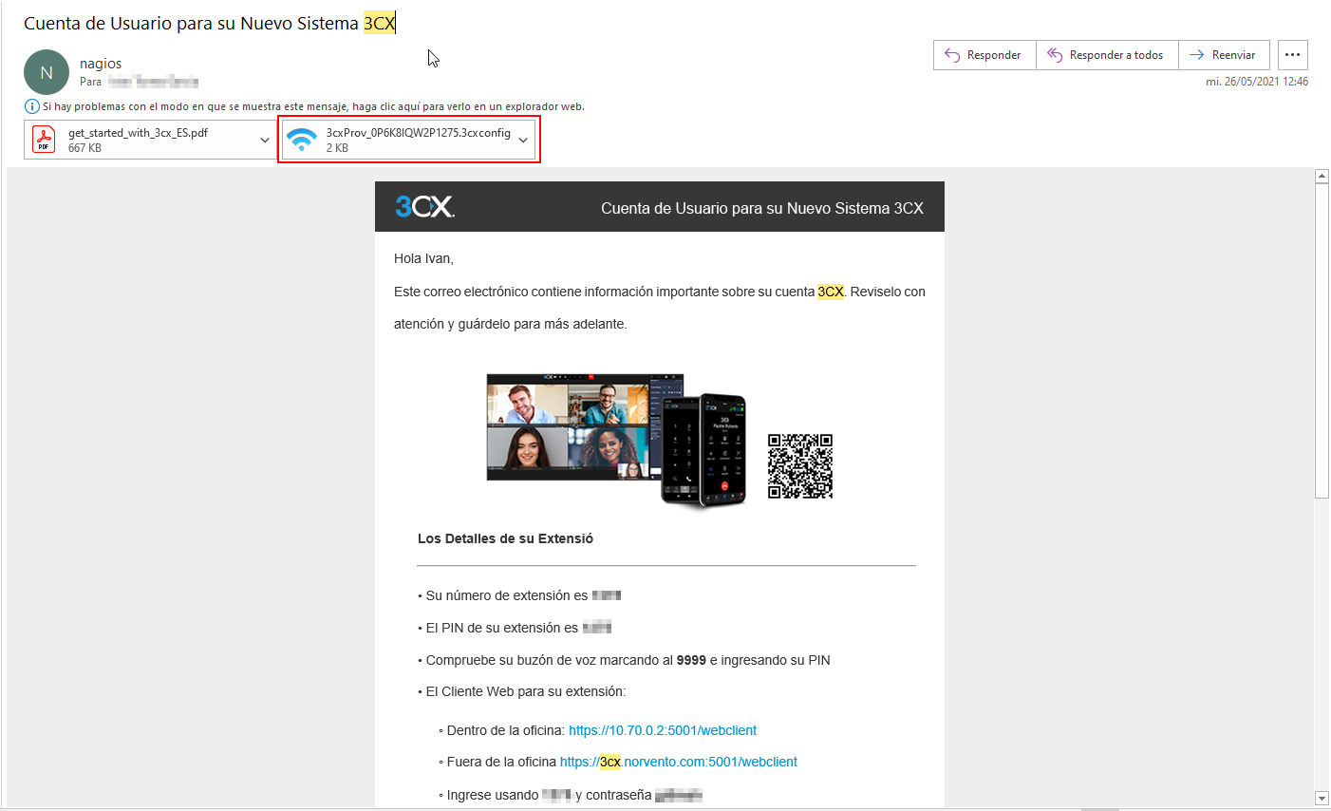This screenshot has width=1331, height=811.
Task: Open the 3cx.norvento.com:5001/webclient link
Action: point(679,762)
